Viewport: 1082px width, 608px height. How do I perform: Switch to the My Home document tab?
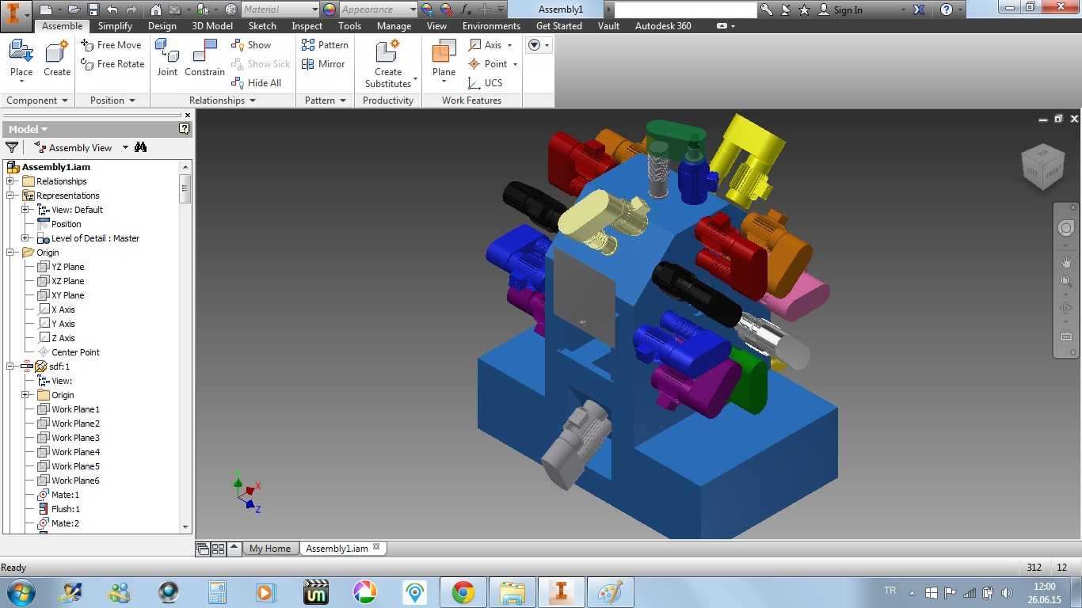[x=270, y=548]
